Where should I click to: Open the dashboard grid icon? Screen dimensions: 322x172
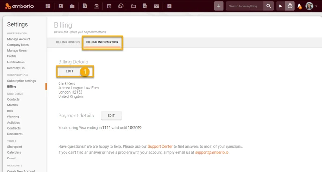tap(48, 6)
